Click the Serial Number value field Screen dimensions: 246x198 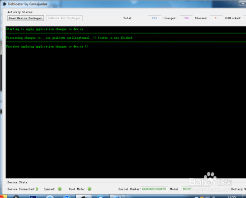[154, 189]
